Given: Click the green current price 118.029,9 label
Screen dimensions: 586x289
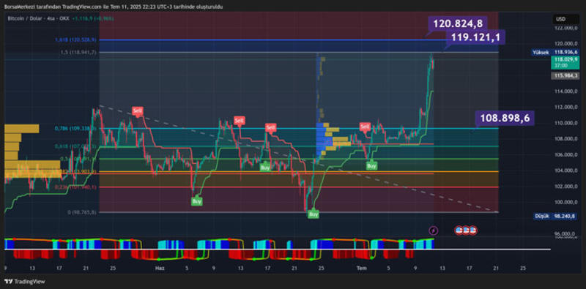Looking at the screenshot, I should tap(565, 62).
